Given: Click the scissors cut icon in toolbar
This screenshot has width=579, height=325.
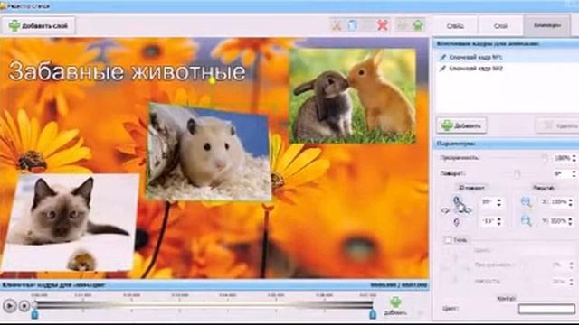Looking at the screenshot, I should [337, 25].
